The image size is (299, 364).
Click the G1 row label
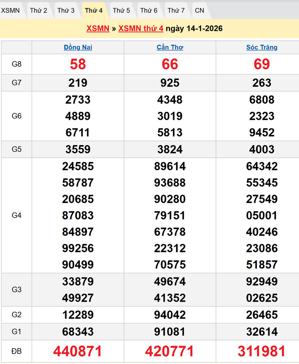click(16, 332)
